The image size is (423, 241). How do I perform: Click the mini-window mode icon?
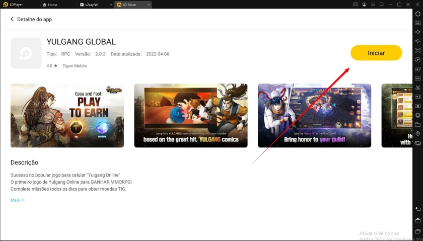pos(382,5)
